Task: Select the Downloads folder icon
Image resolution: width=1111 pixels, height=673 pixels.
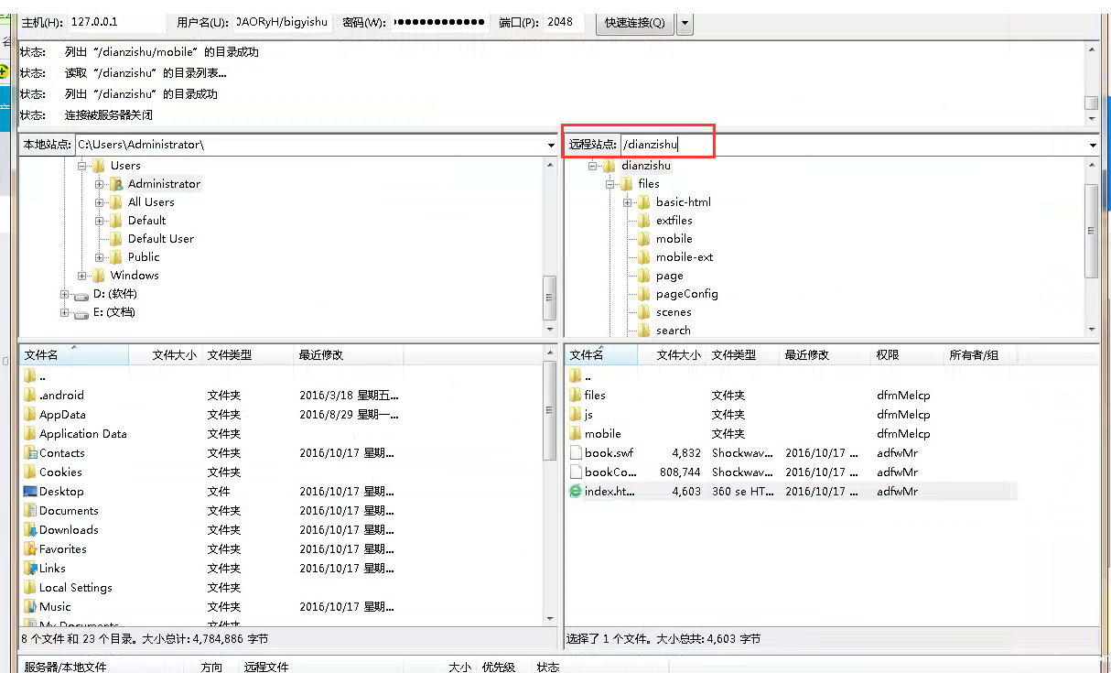Action: tap(30, 530)
